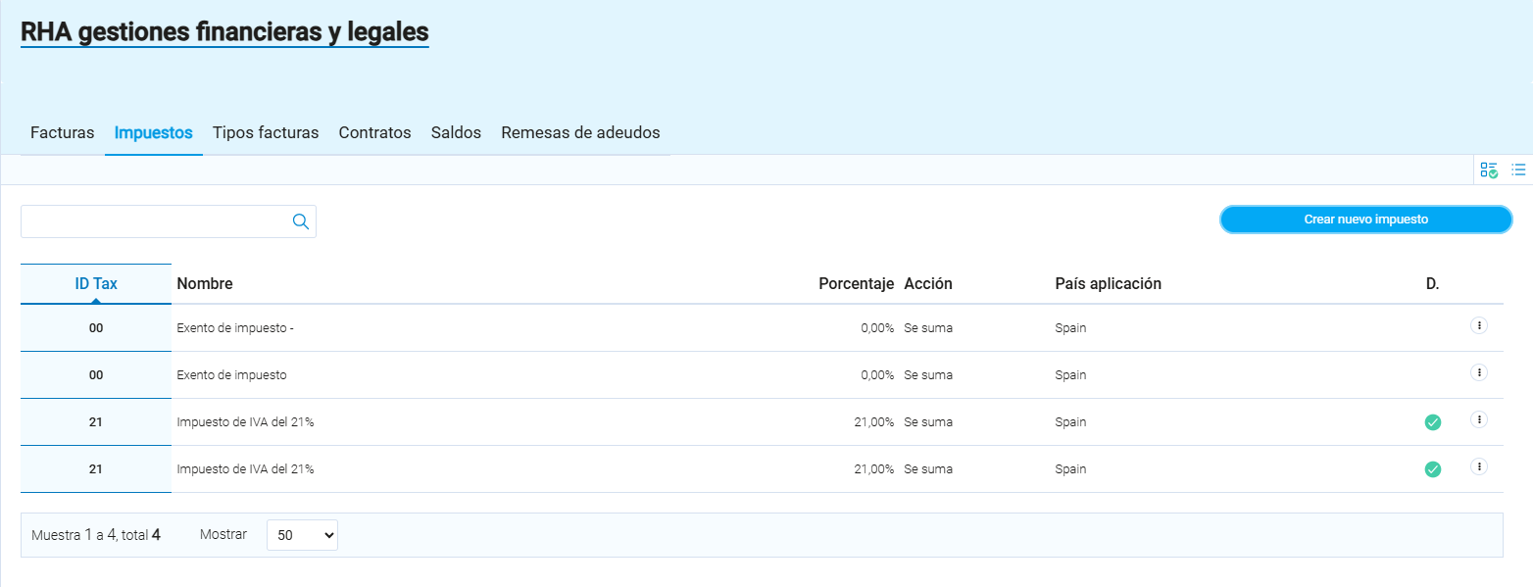Click the search magnifier icon

click(301, 221)
